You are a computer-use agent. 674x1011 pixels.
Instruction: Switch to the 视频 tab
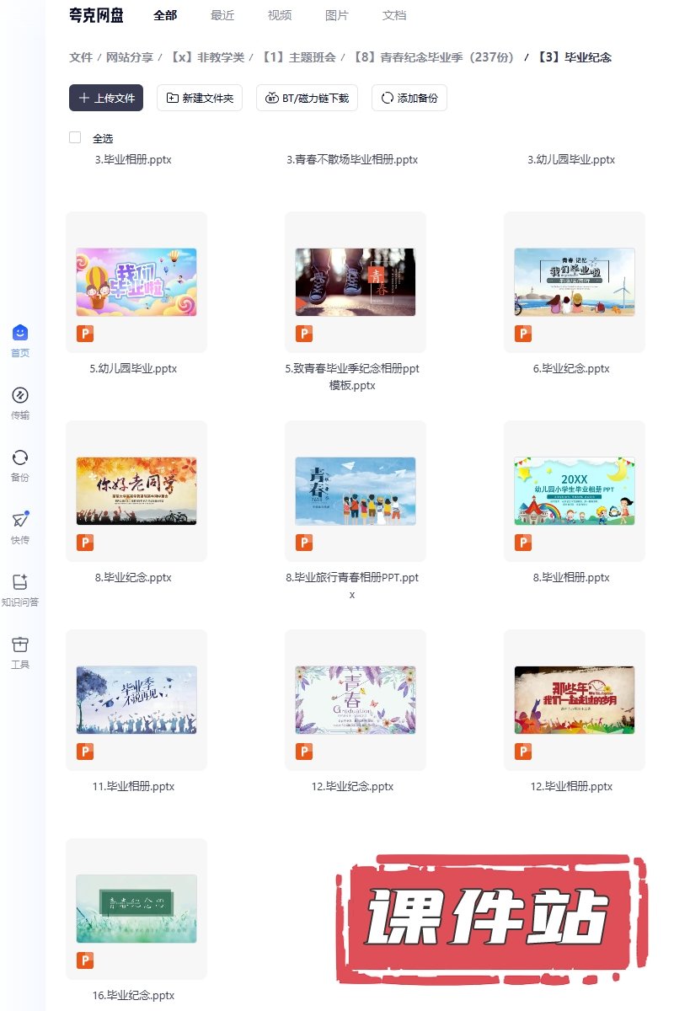(x=280, y=15)
